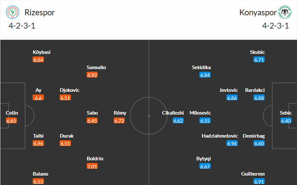Click Sekidika's 6.84 rating badge
The width and height of the screenshot is (297, 185).
pyautogui.click(x=205, y=75)
